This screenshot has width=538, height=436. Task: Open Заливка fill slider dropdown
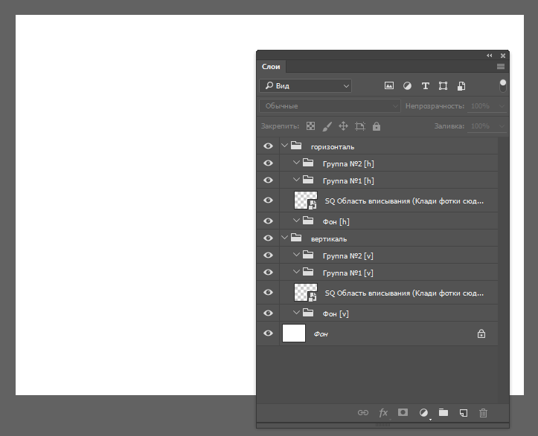click(502, 126)
